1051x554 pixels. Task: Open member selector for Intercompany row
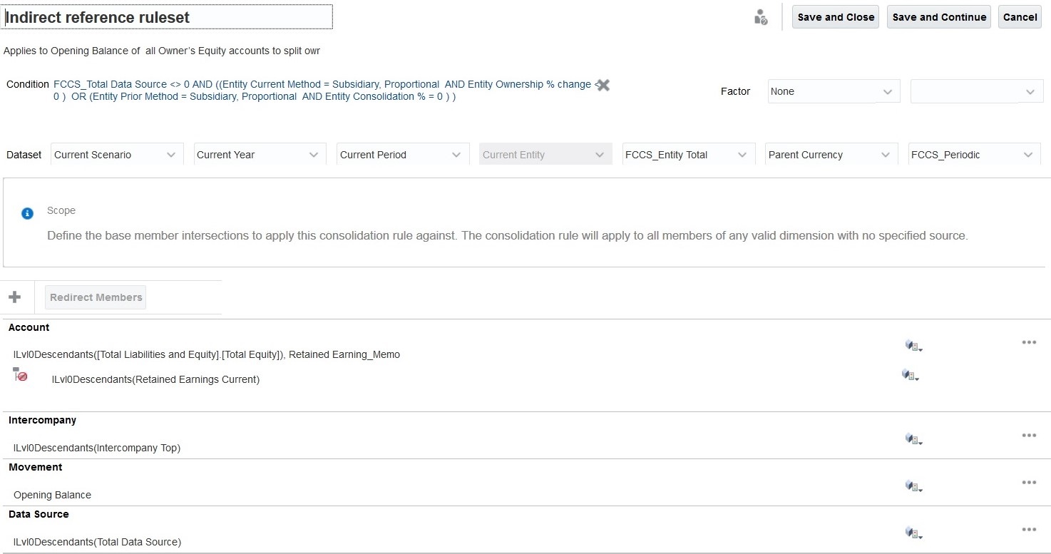click(913, 439)
